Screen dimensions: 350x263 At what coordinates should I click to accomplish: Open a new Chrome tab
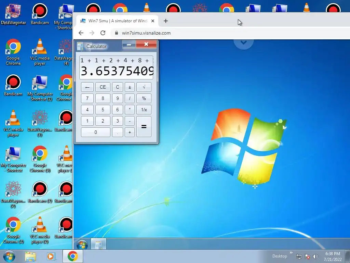pyautogui.click(x=166, y=21)
